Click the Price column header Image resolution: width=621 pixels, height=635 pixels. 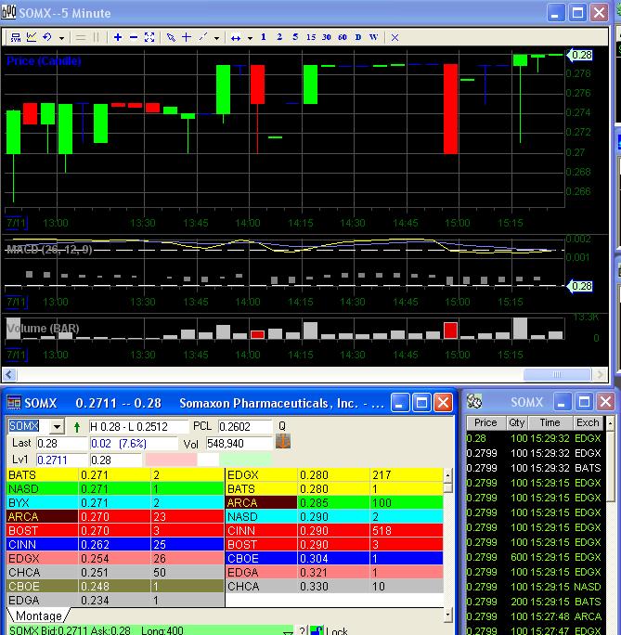(x=485, y=422)
